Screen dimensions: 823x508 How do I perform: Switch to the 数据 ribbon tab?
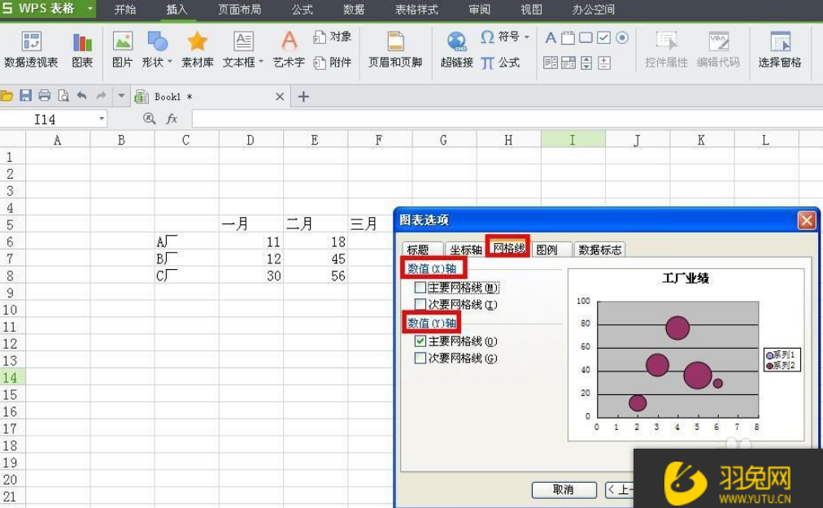click(x=354, y=10)
